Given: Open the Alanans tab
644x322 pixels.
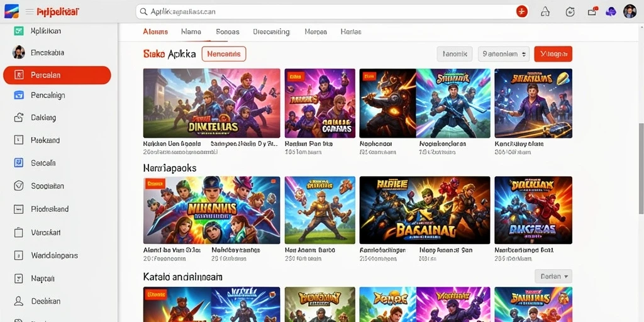Looking at the screenshot, I should click(155, 31).
